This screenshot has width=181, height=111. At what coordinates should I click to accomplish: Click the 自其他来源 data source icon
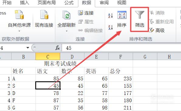click(19, 15)
